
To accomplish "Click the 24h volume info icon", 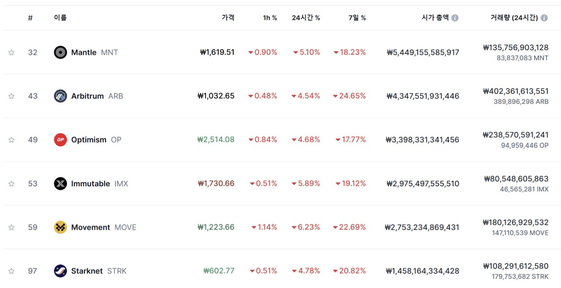I will click(544, 18).
